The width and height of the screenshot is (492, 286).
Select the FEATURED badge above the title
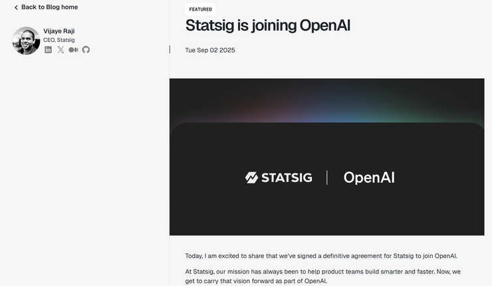click(200, 9)
